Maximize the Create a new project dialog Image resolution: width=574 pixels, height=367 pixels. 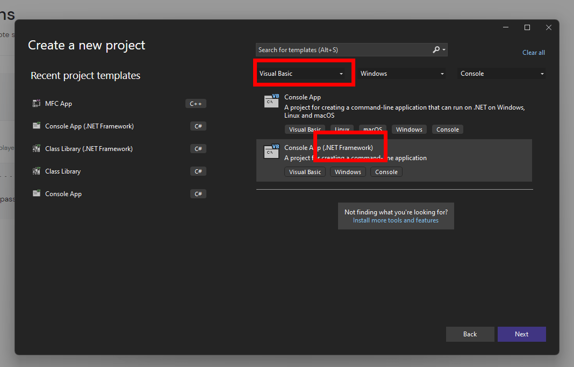coord(527,27)
